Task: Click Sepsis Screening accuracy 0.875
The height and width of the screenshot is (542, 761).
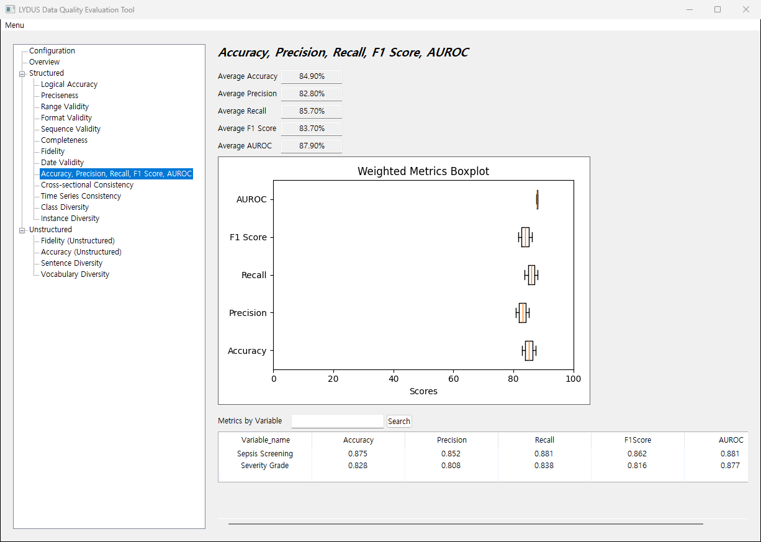Action: (x=358, y=454)
